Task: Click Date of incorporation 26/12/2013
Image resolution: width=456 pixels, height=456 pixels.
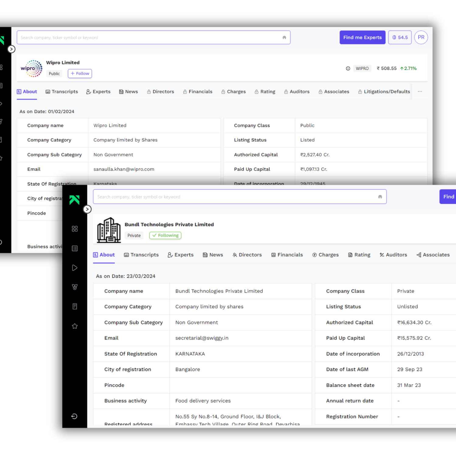Action: [410, 354]
